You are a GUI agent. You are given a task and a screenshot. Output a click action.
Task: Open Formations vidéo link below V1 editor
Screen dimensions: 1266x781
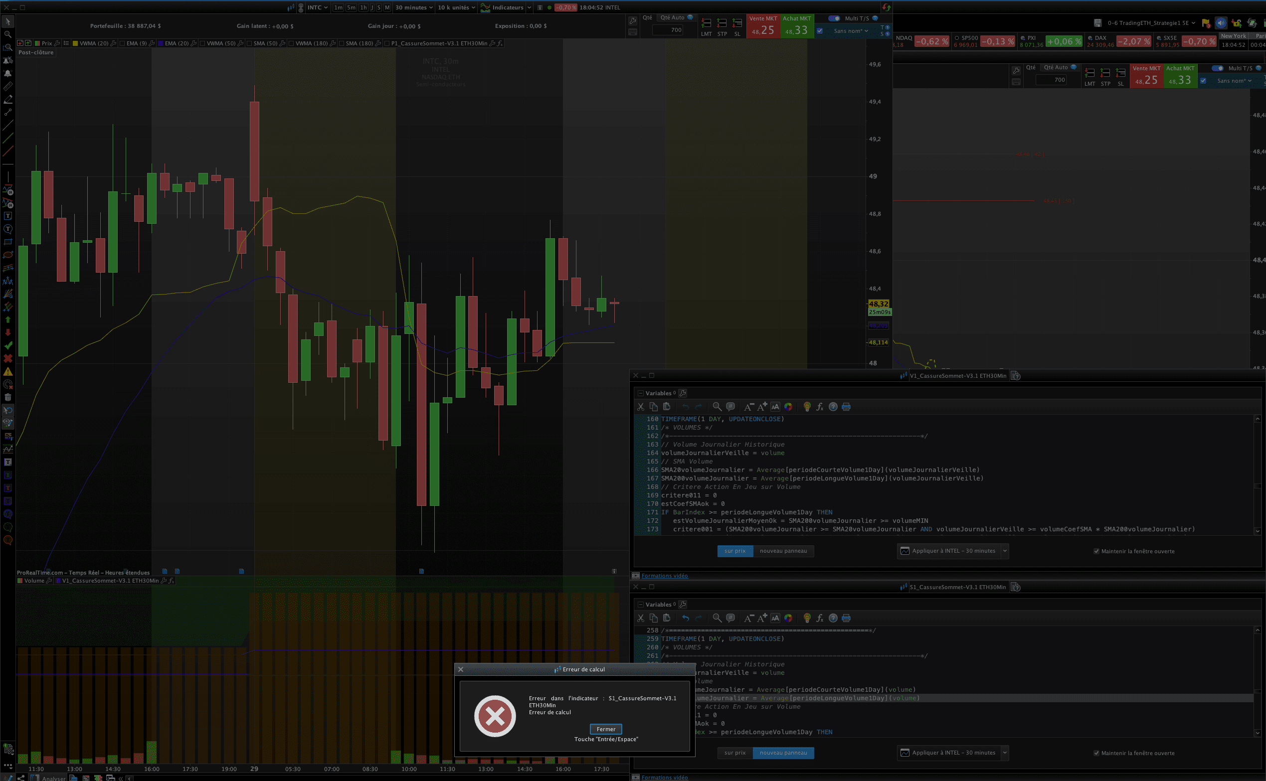(664, 576)
